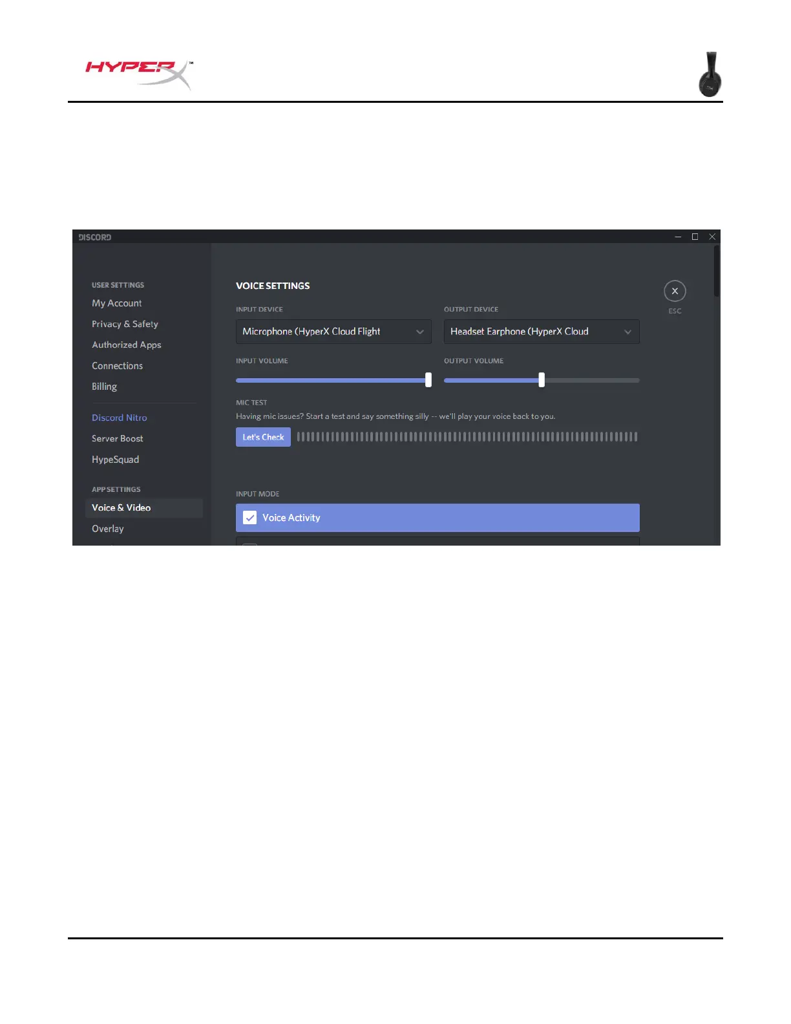
Task: Click the Input Mode label
Action: pos(258,494)
